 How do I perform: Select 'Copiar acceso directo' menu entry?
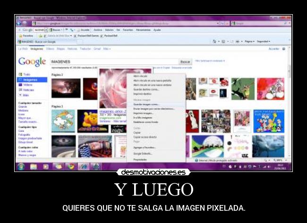(x=156, y=137)
